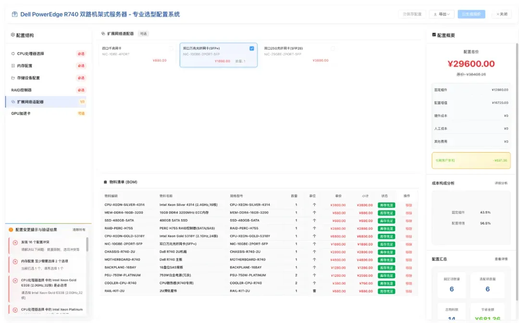Remove the CPU-XEON-SILVER-4314 row via 移除
The width and height of the screenshot is (519, 323).
click(x=409, y=205)
